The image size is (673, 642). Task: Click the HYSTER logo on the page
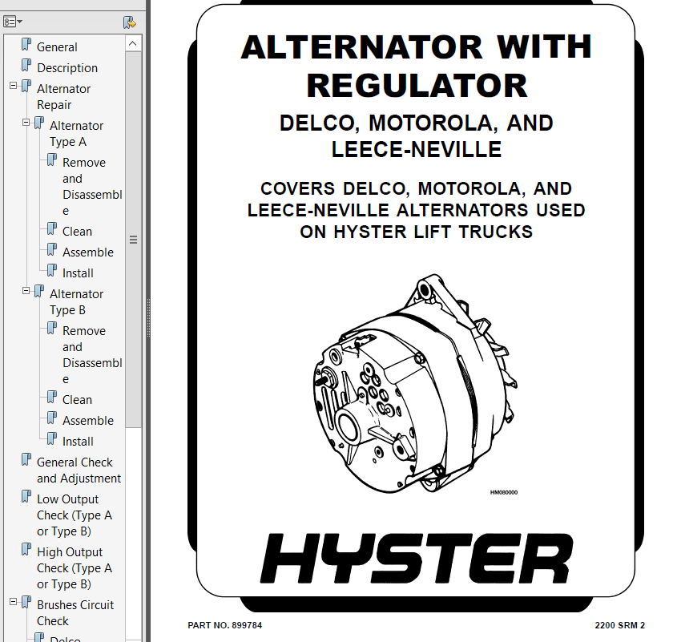coord(417,559)
